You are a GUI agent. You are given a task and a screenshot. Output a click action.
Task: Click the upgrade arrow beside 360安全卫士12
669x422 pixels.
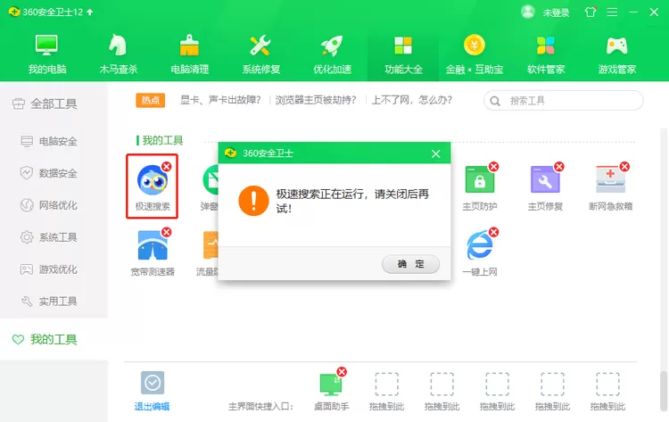[x=89, y=12]
